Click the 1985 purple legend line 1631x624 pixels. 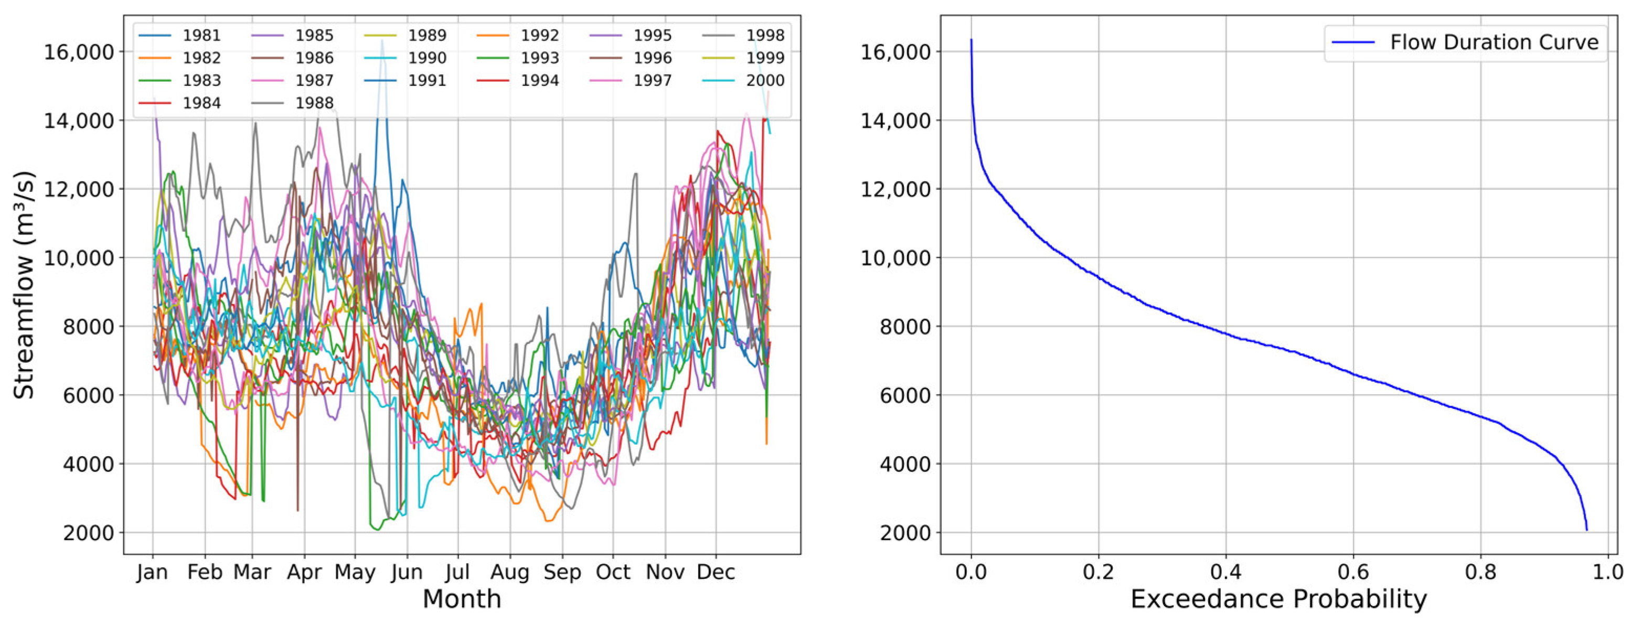point(268,36)
